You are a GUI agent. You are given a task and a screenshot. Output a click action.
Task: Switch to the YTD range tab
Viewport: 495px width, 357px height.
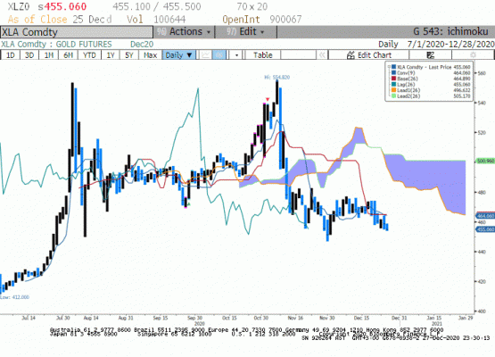coord(89,55)
